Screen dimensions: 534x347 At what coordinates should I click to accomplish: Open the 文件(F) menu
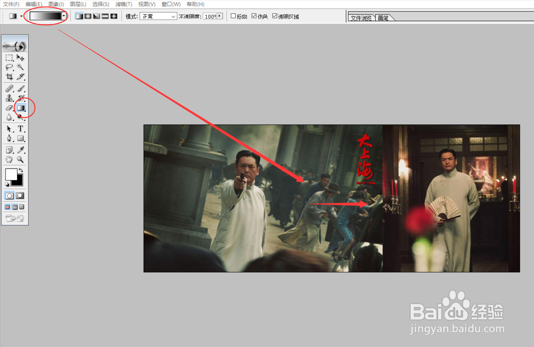pyautogui.click(x=11, y=4)
